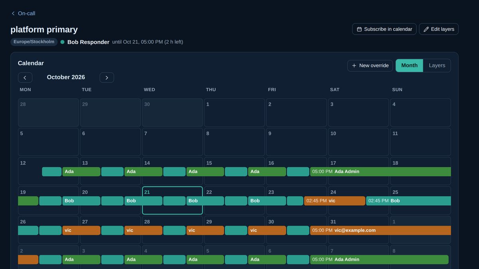Click the SUN column header

point(397,90)
